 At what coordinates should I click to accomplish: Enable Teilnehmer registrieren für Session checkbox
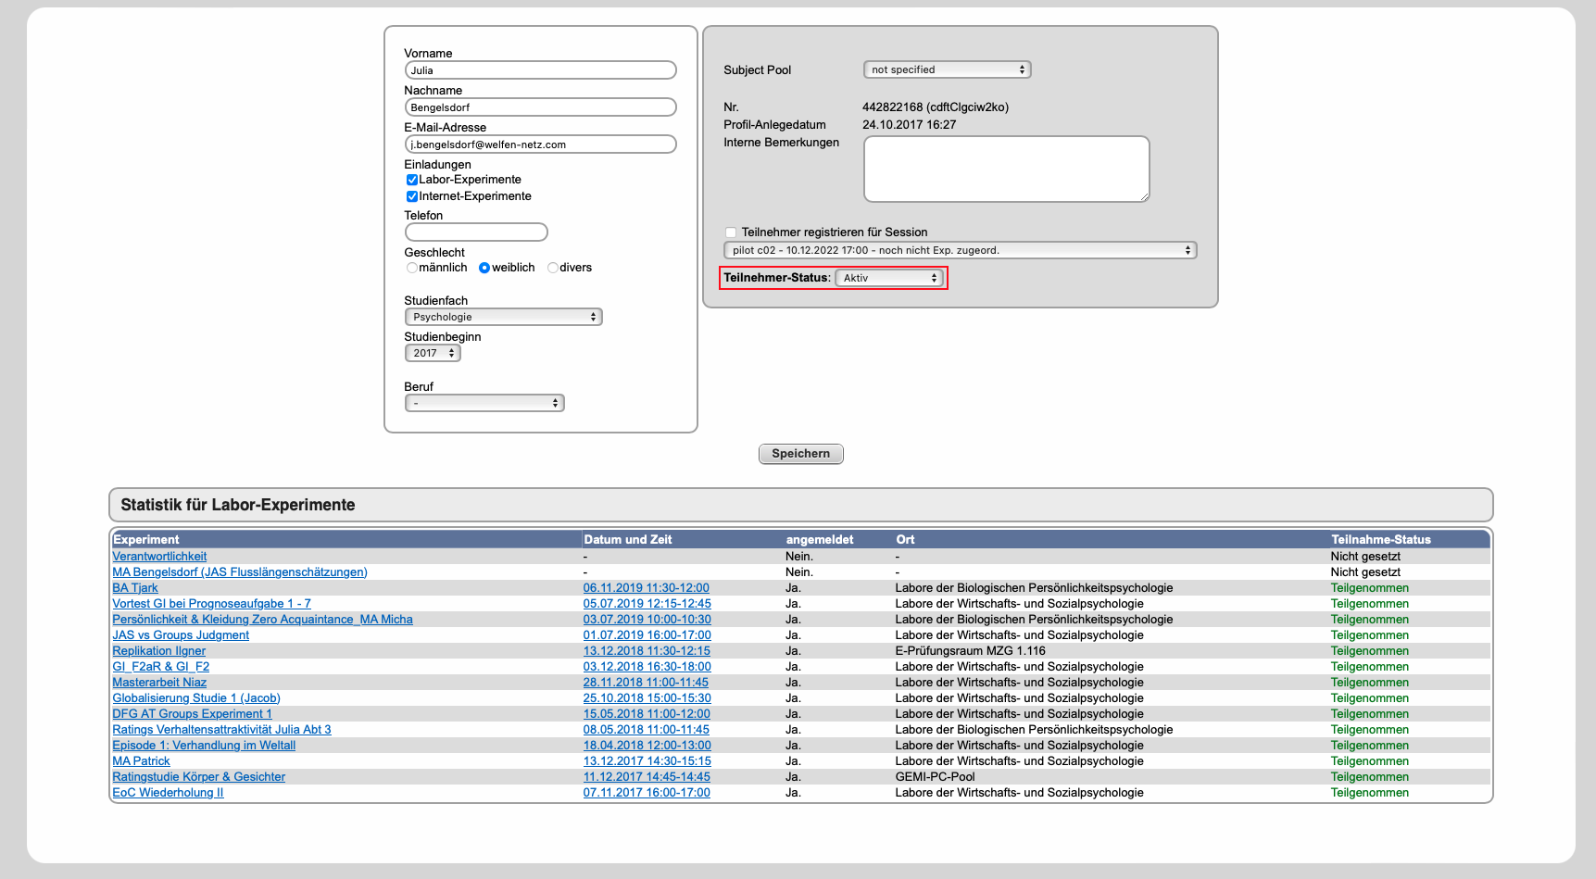731,232
